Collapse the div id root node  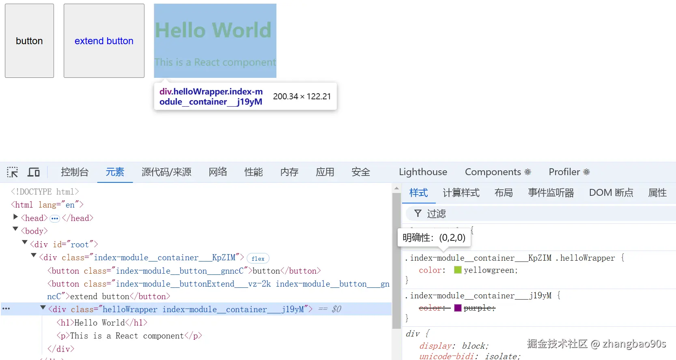click(x=25, y=243)
